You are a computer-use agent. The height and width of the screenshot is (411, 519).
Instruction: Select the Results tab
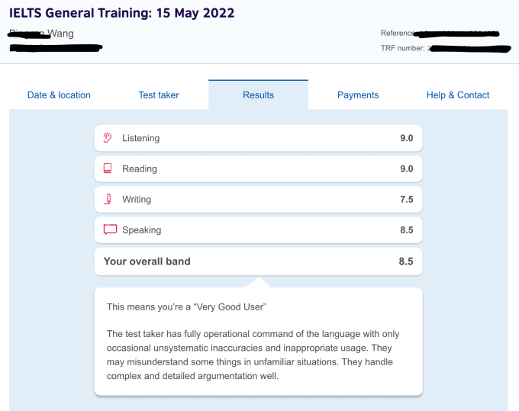click(258, 95)
